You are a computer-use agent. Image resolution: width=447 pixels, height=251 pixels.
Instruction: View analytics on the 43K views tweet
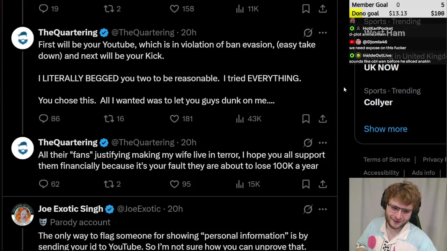point(240,119)
